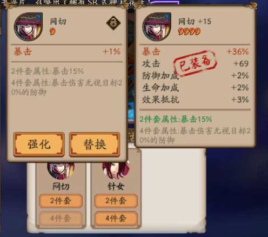Click the 暴击 +1% main attribute row

66,52
